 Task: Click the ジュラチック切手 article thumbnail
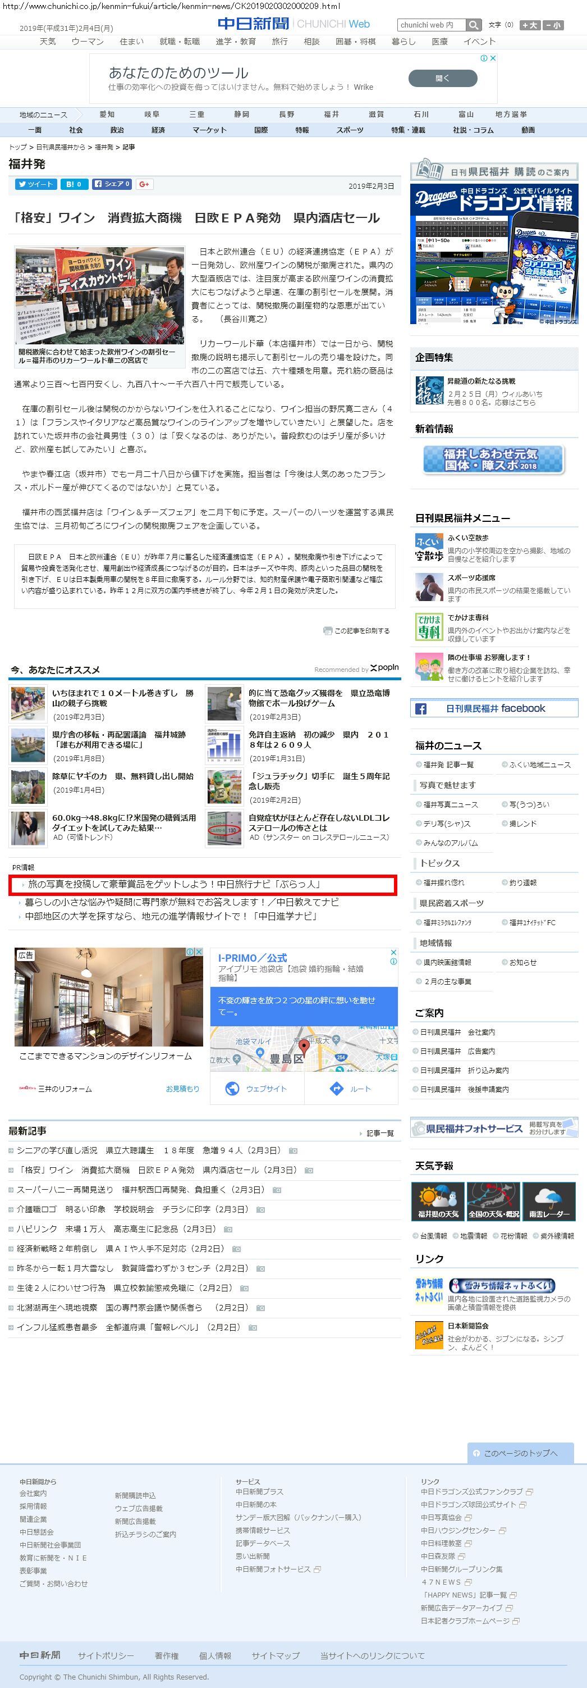point(224,786)
